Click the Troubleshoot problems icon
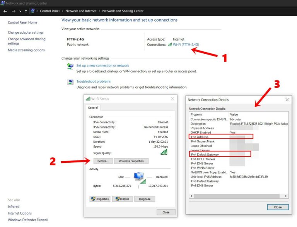The height and width of the screenshot is (227, 297). pos(70,82)
